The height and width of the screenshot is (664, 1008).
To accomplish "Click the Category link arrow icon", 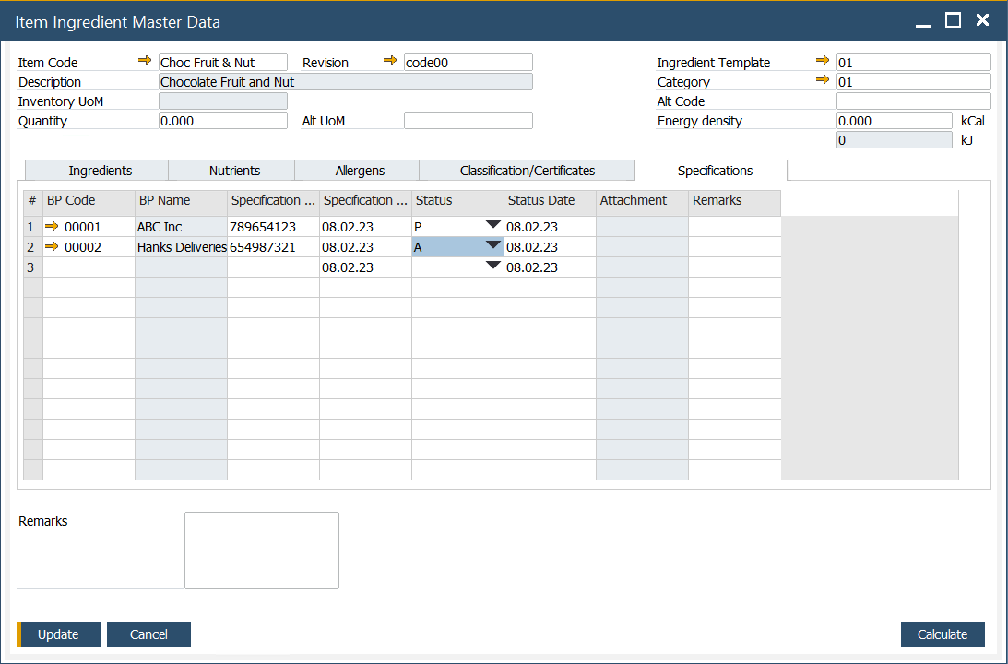I will (x=823, y=80).
